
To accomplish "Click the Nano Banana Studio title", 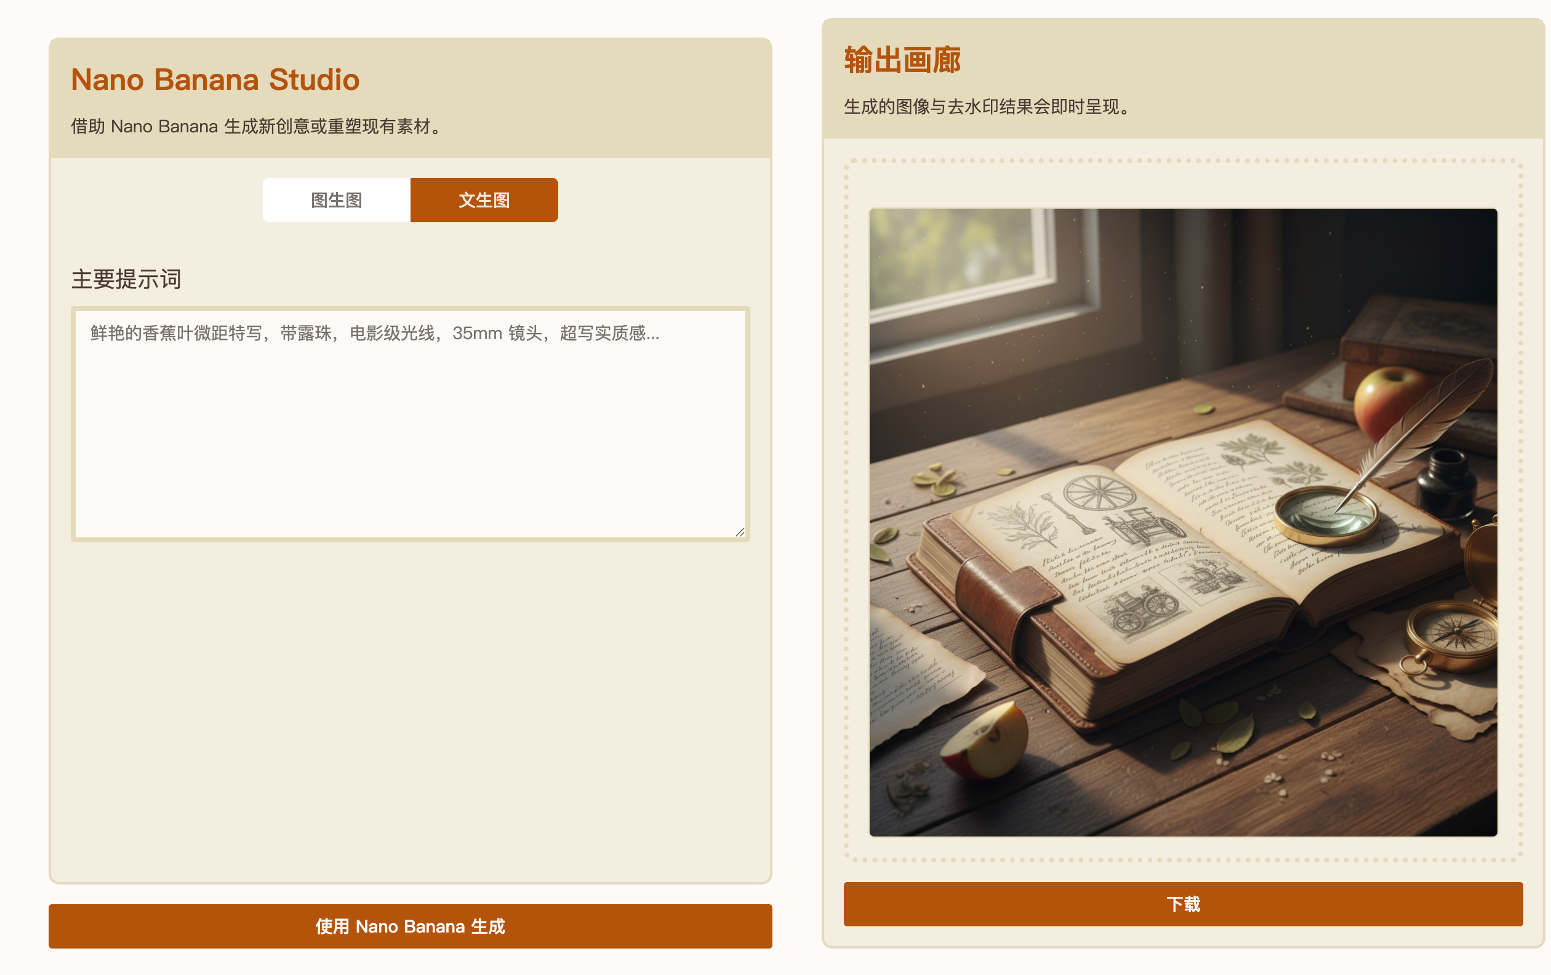I will [215, 80].
